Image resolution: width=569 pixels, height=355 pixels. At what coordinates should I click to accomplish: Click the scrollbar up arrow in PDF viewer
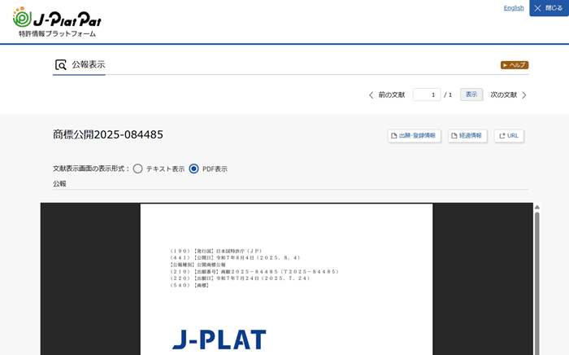click(x=536, y=208)
